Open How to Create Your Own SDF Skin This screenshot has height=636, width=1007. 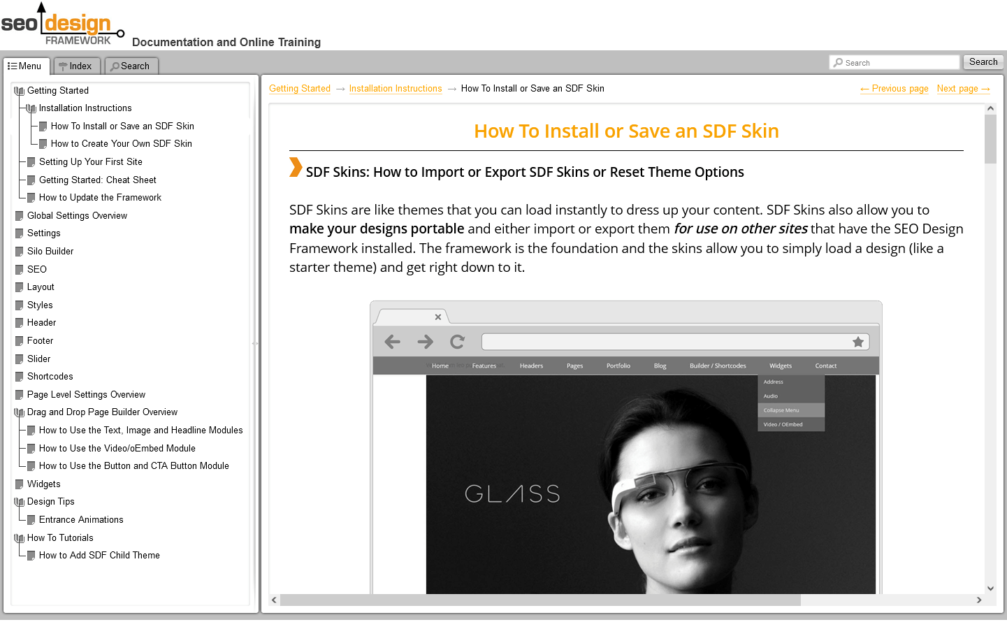tap(122, 144)
